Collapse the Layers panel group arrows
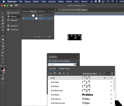This screenshot has width=124, height=106. [49, 12]
